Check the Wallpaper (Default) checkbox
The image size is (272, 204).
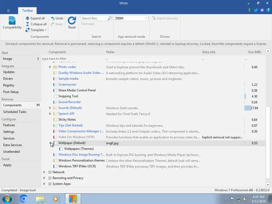coord(56,143)
